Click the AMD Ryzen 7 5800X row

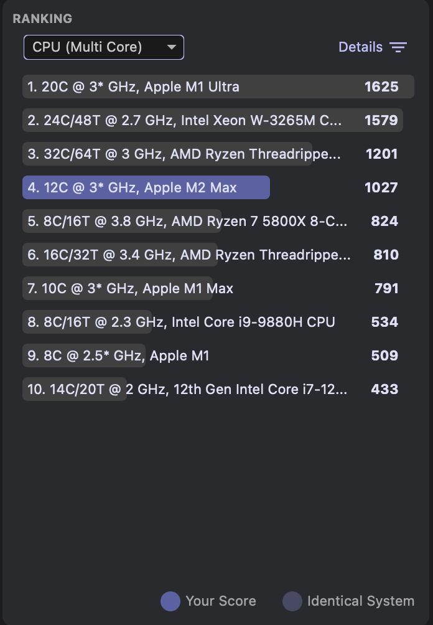(188, 221)
